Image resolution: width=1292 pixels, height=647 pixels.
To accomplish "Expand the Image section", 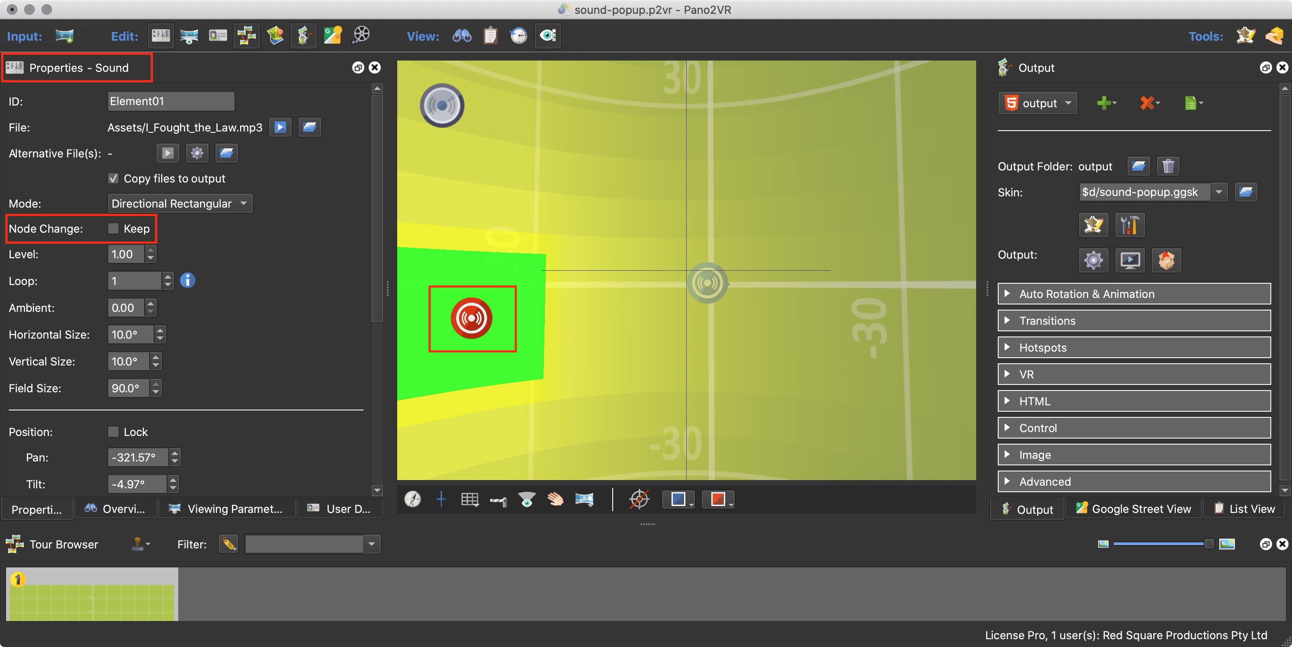I will pos(1134,455).
